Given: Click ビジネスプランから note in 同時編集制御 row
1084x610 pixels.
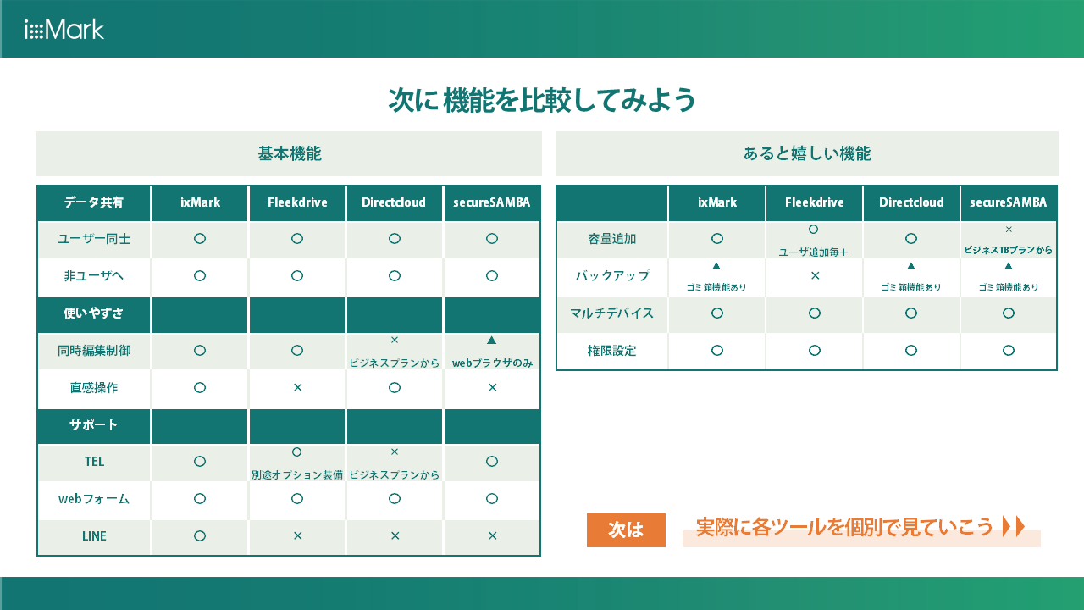Looking at the screenshot, I should (x=395, y=363).
